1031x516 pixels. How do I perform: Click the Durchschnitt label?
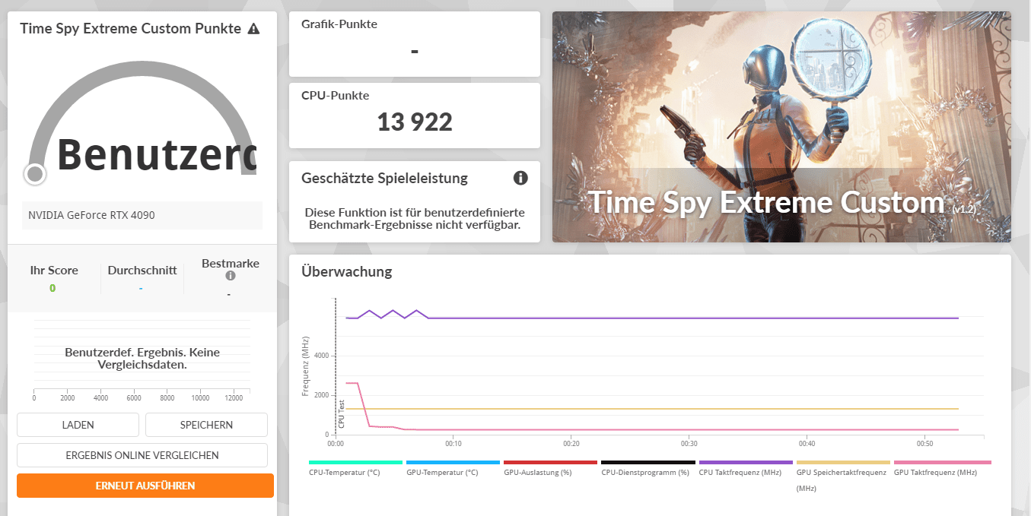pos(142,270)
